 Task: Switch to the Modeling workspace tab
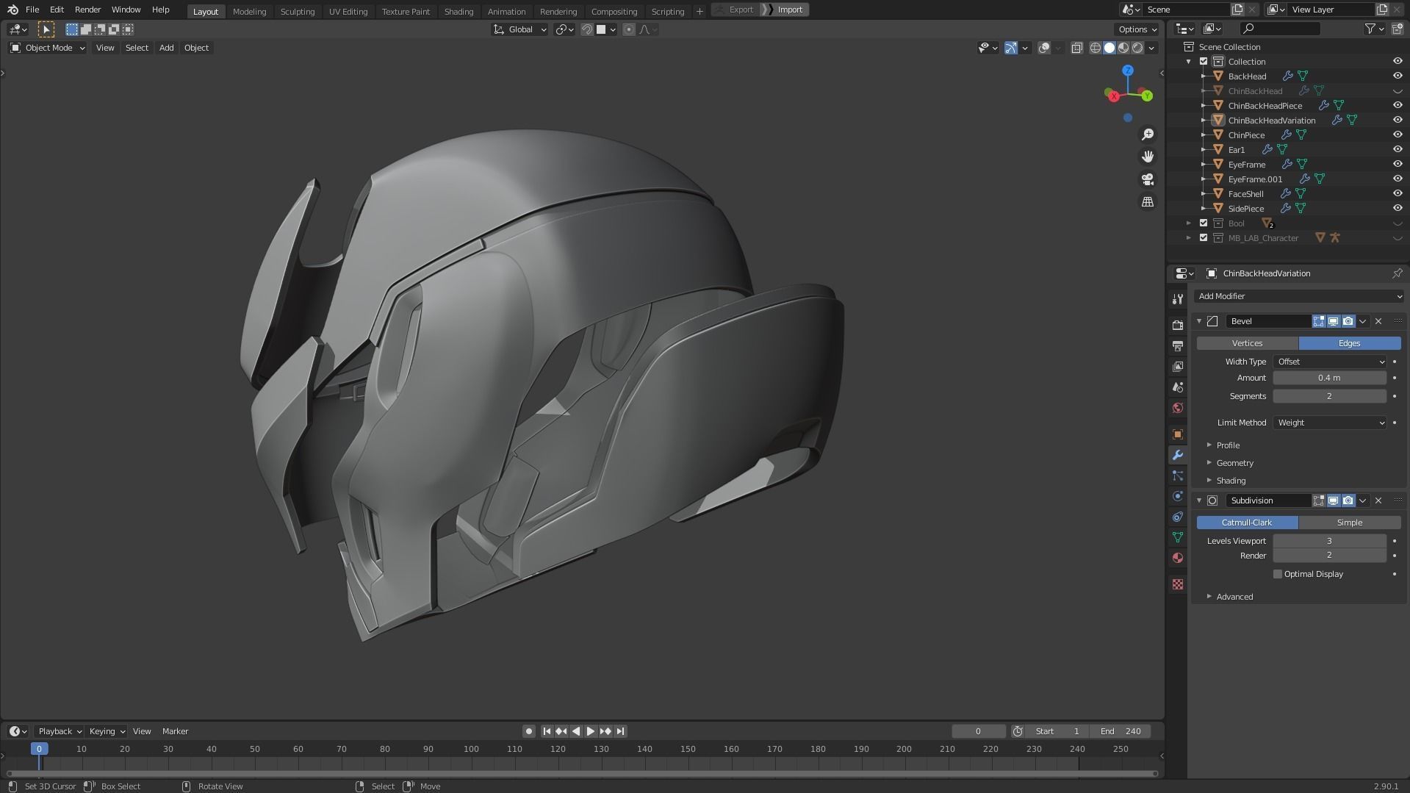pos(249,11)
